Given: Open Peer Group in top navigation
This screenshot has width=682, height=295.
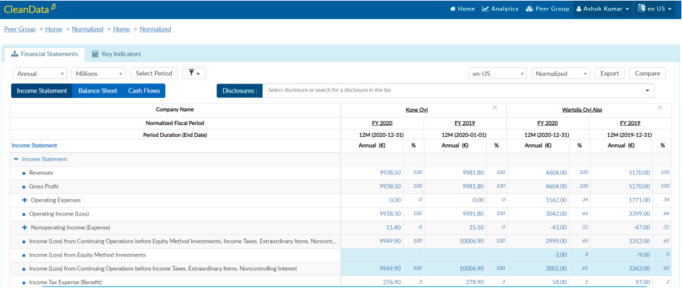Looking at the screenshot, I should click(x=547, y=9).
